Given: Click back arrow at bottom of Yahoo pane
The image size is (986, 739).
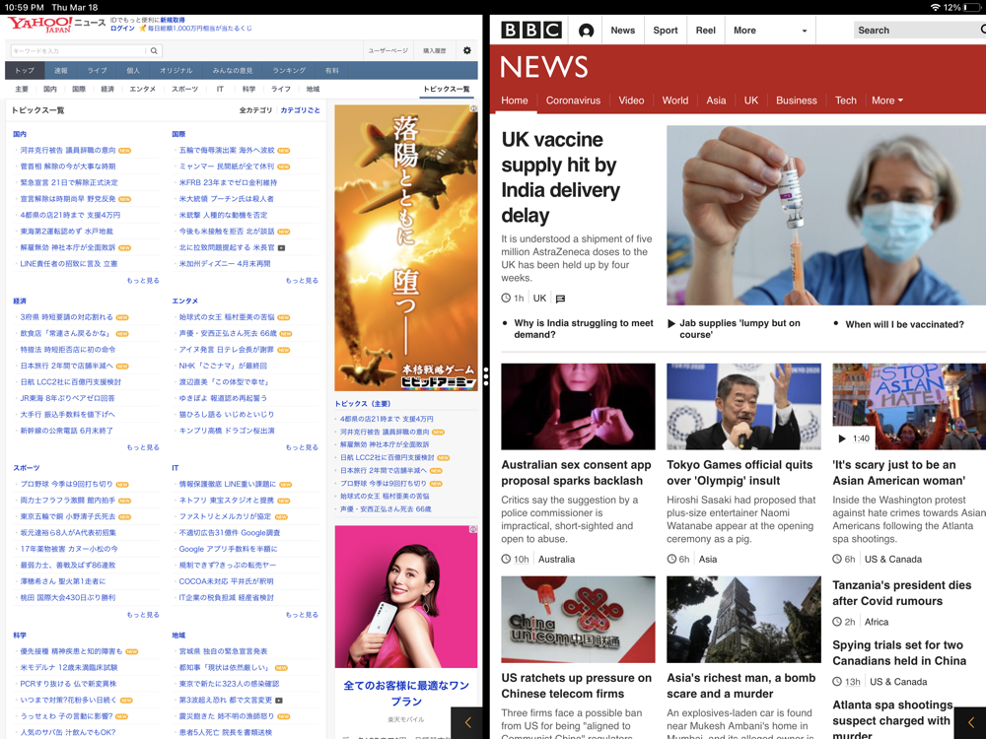Looking at the screenshot, I should tap(467, 722).
